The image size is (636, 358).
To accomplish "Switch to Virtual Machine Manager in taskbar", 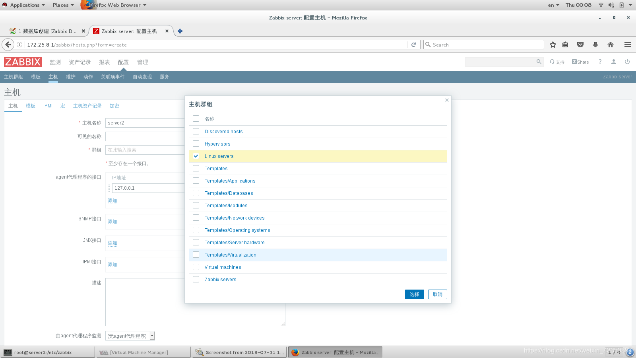I will click(143, 352).
